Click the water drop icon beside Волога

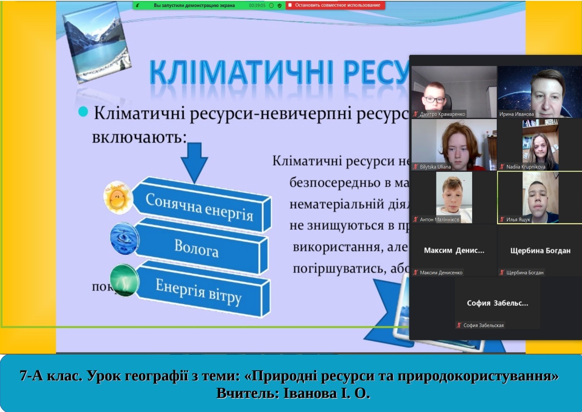tap(124, 238)
